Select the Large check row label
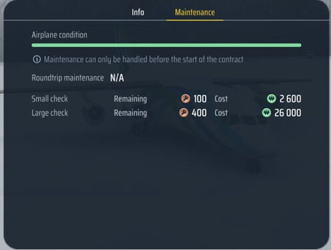331x250 pixels. point(50,113)
